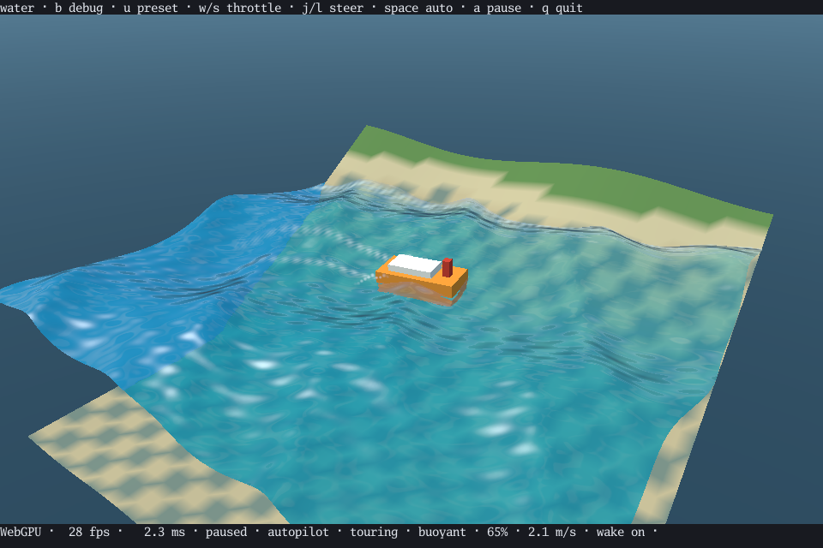Click the 'WebGPU' status entry
The height and width of the screenshot is (548, 823).
[x=21, y=532]
